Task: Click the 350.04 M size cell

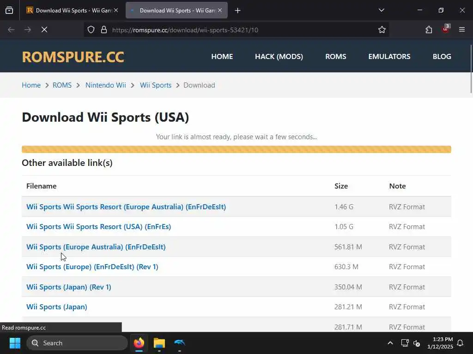Action: [348, 287]
